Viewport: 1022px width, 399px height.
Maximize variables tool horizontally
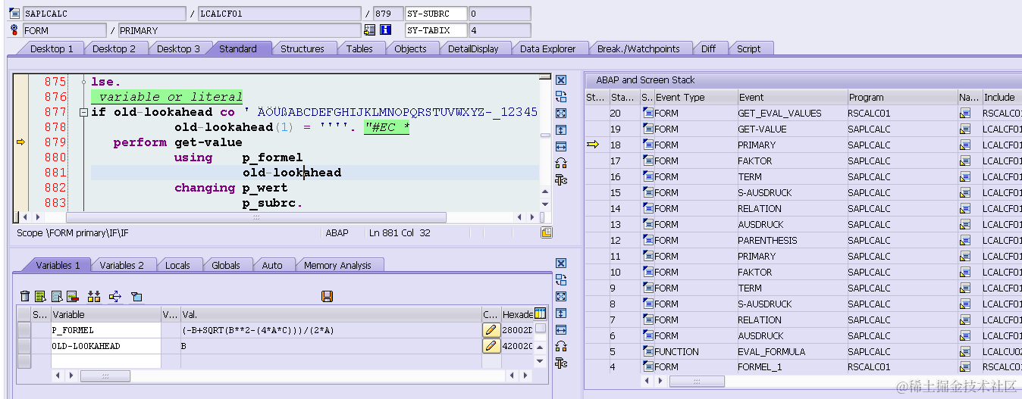[x=561, y=330]
